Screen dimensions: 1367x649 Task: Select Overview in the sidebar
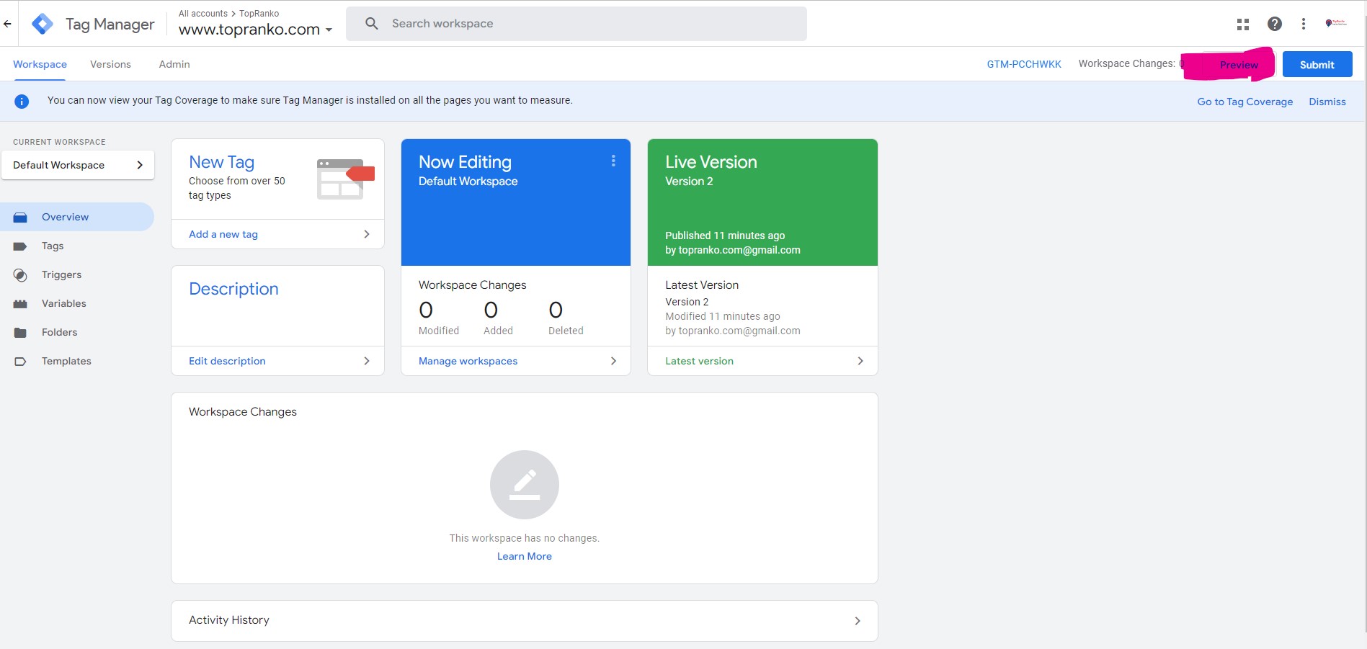76,217
